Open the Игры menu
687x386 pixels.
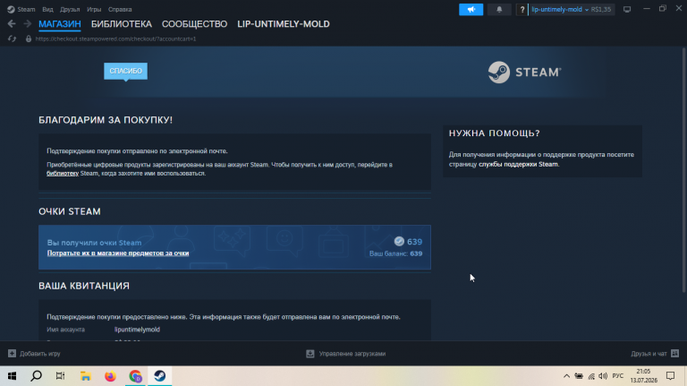pos(94,9)
